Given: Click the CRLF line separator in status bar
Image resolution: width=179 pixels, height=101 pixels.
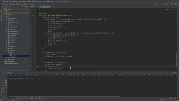Looking at the screenshot, I should tap(165, 100).
